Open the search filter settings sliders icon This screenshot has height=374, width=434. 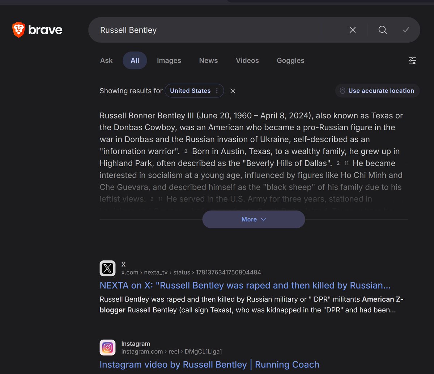pos(412,60)
